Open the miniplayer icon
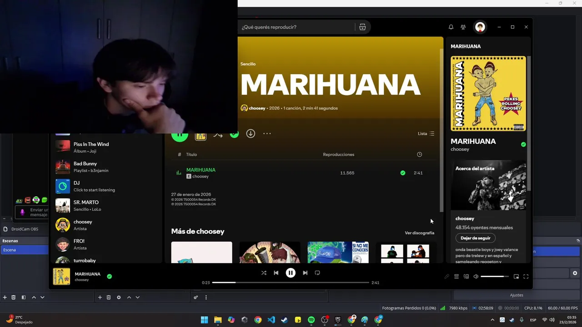582x327 pixels. pyautogui.click(x=516, y=277)
